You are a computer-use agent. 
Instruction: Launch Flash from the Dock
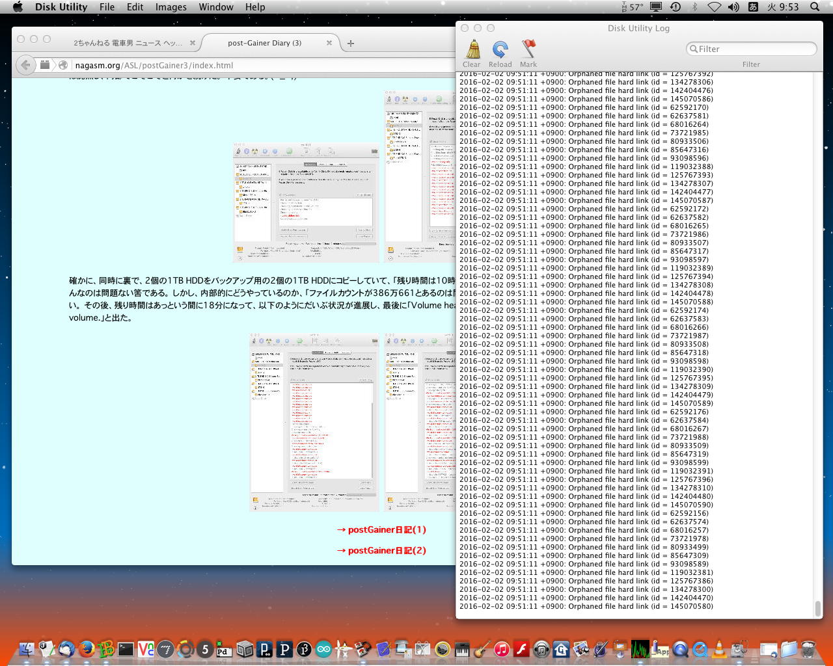(521, 648)
